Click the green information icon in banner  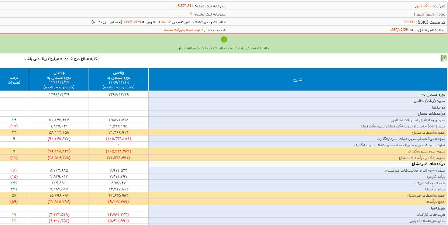coord(224,39)
